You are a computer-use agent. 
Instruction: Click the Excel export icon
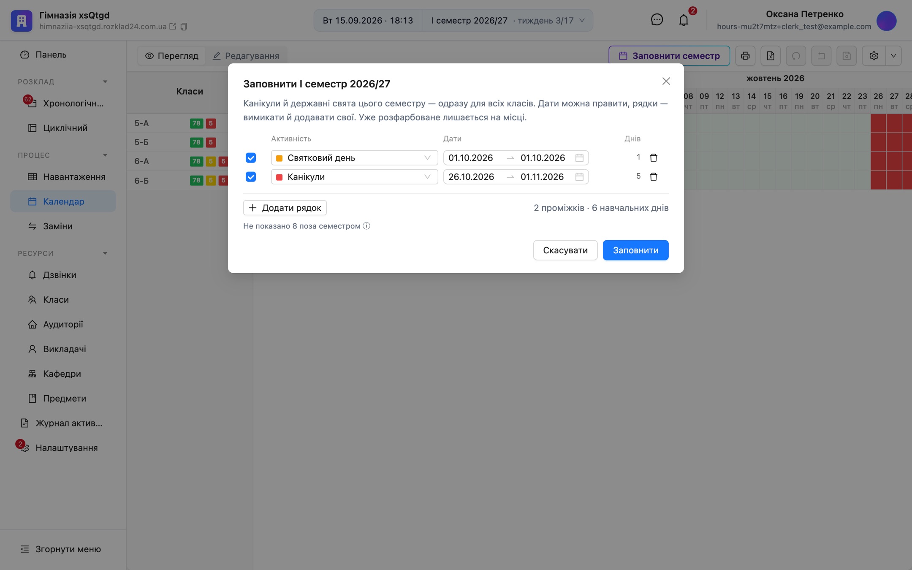pyautogui.click(x=771, y=56)
